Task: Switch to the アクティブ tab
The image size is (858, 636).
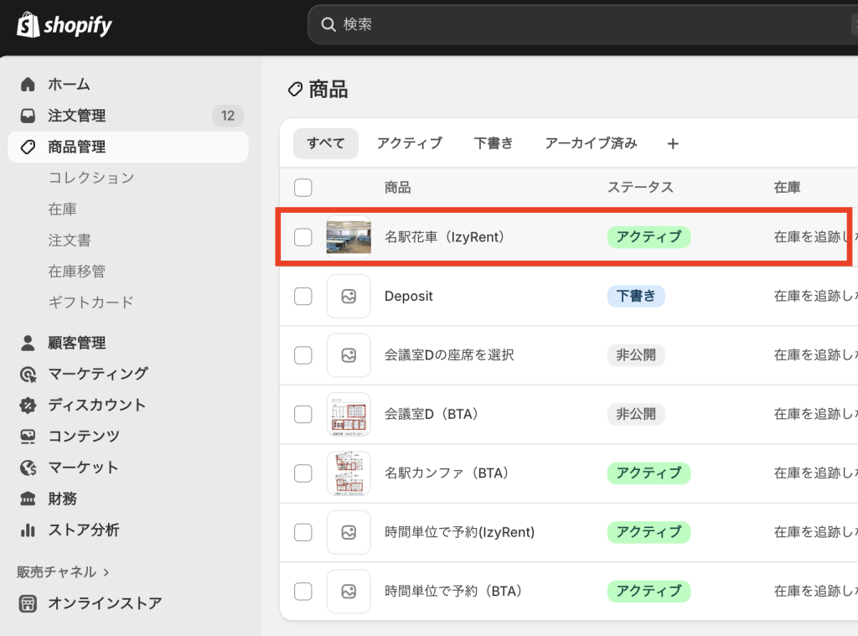Action: [409, 143]
